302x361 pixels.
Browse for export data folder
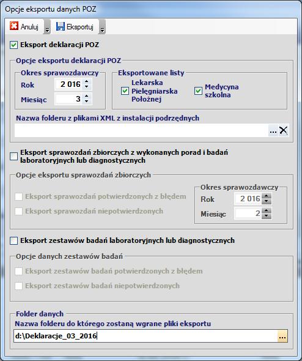tap(282, 337)
